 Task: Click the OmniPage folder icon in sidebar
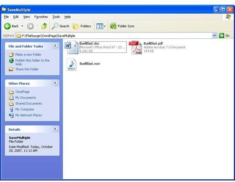pos(11,92)
